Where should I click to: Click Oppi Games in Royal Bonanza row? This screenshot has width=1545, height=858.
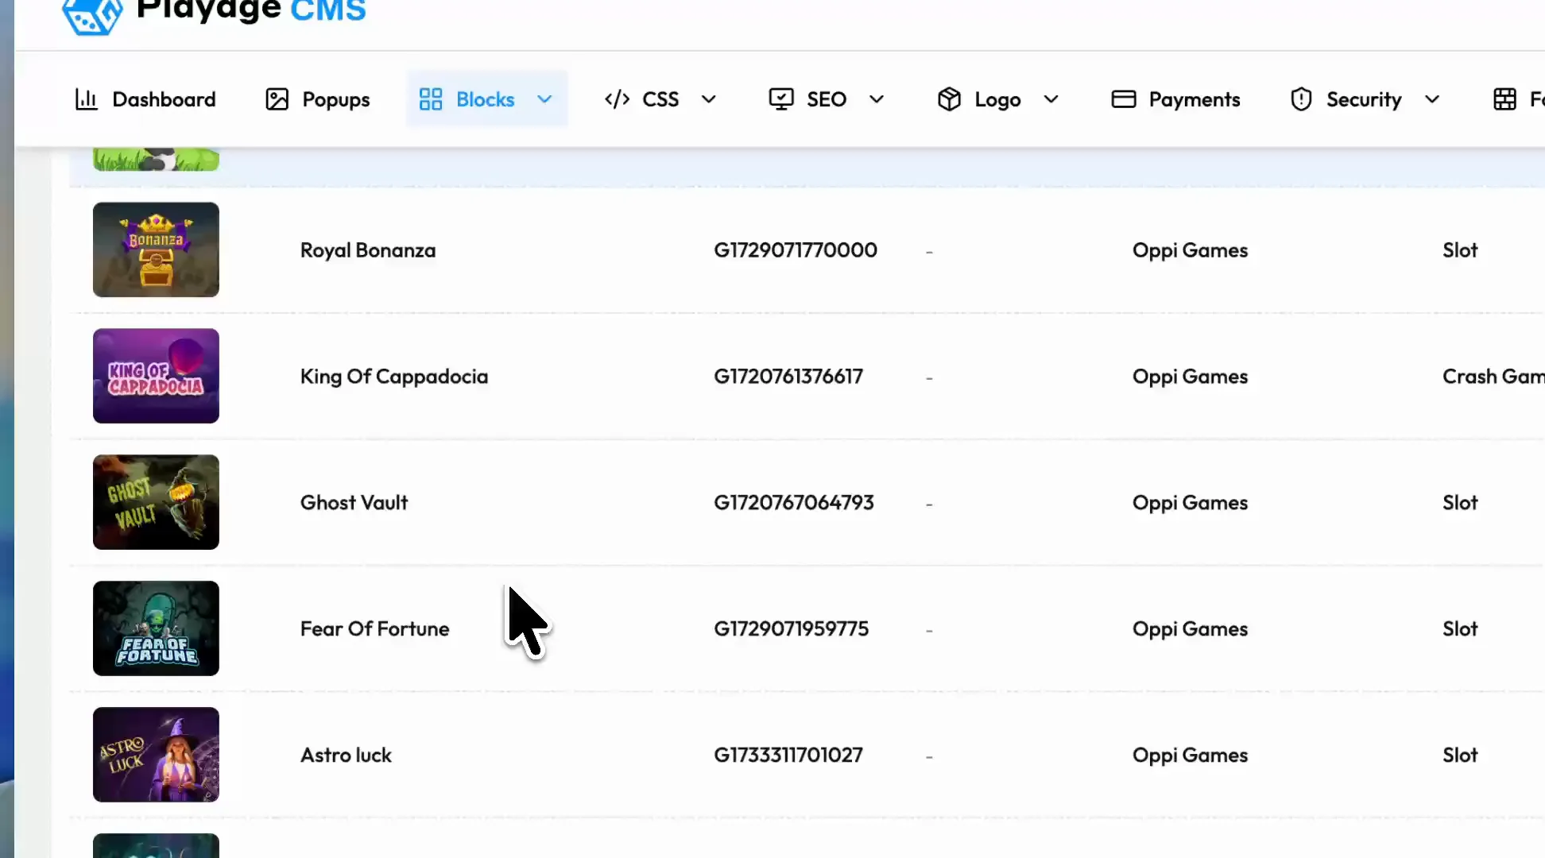[x=1190, y=251]
